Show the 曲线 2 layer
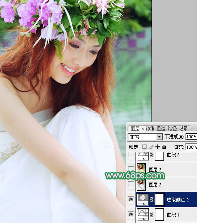 click(131, 155)
